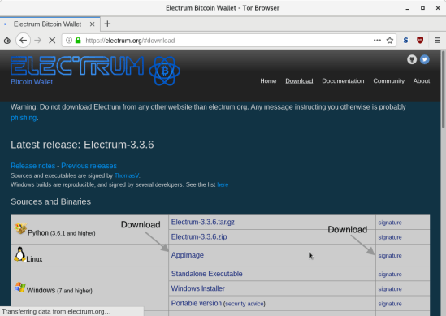Screen dimensions: 446x316
Task: Open the blue S extension icon
Action: pos(405,41)
